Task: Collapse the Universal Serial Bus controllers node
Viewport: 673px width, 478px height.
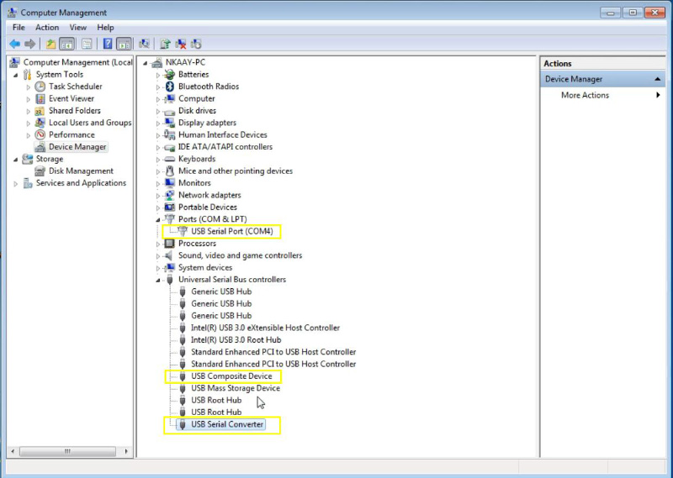Action: (157, 280)
